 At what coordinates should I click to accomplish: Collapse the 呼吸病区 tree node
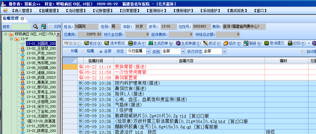pos(5,34)
